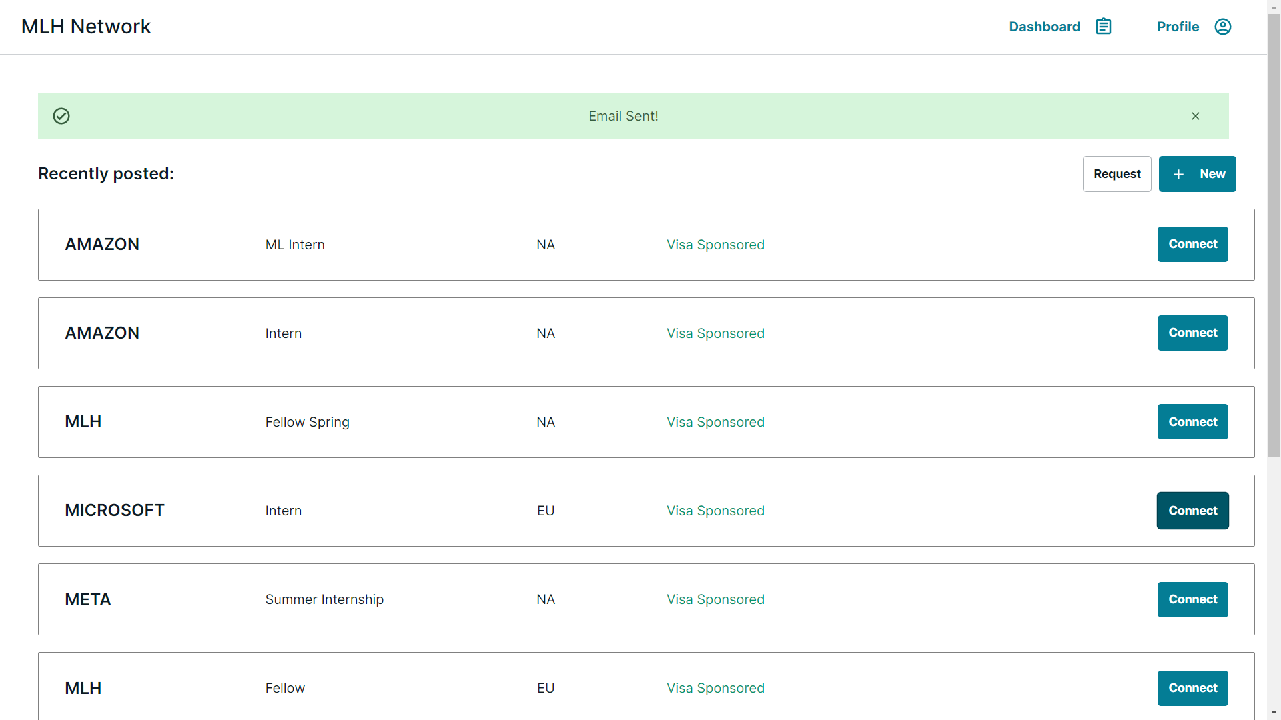Viewport: 1281px width, 720px height.
Task: Dismiss the Email Sent alert
Action: point(1195,116)
